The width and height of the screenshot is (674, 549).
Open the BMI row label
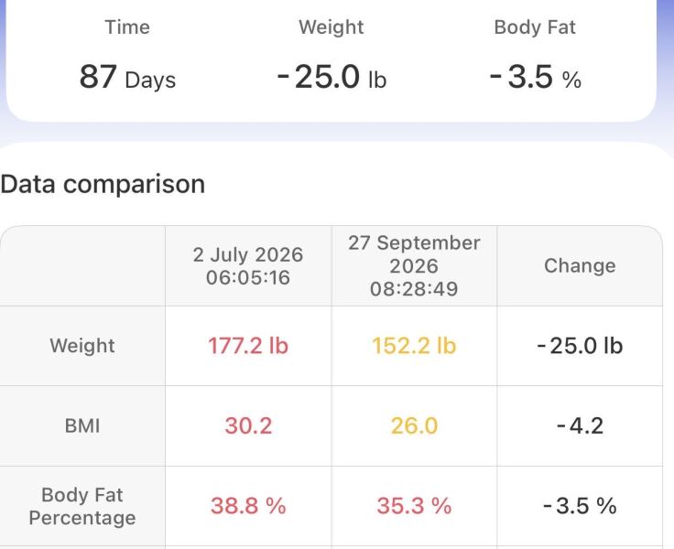tap(82, 426)
